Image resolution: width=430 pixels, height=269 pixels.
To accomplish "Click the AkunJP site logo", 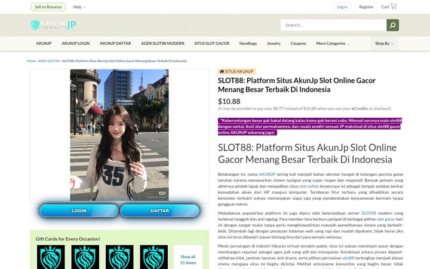I will pyautogui.click(x=54, y=25).
